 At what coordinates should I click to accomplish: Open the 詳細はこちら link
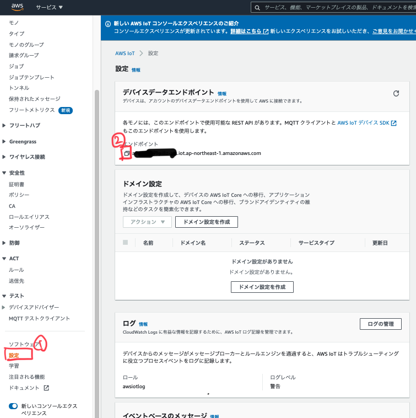249,31
